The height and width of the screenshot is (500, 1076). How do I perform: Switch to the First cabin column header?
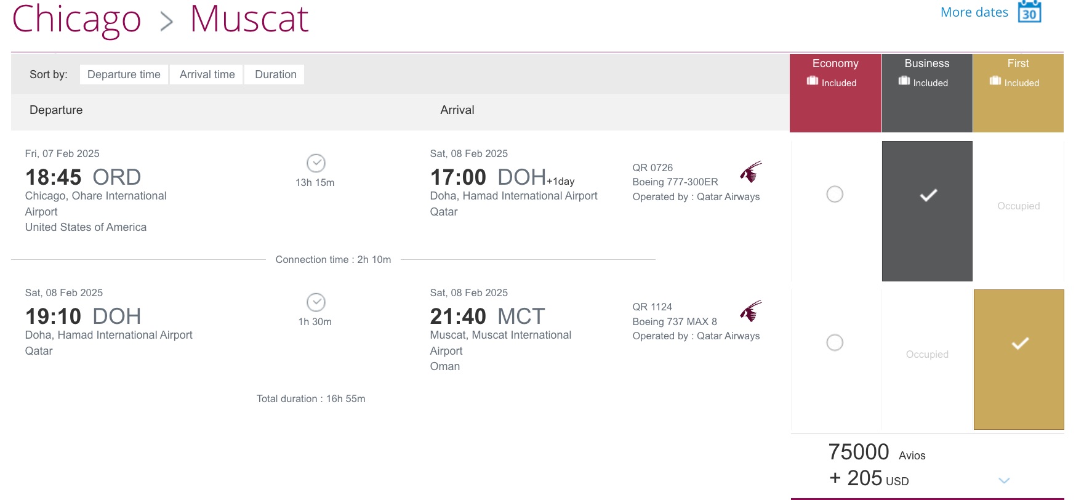click(x=1018, y=63)
